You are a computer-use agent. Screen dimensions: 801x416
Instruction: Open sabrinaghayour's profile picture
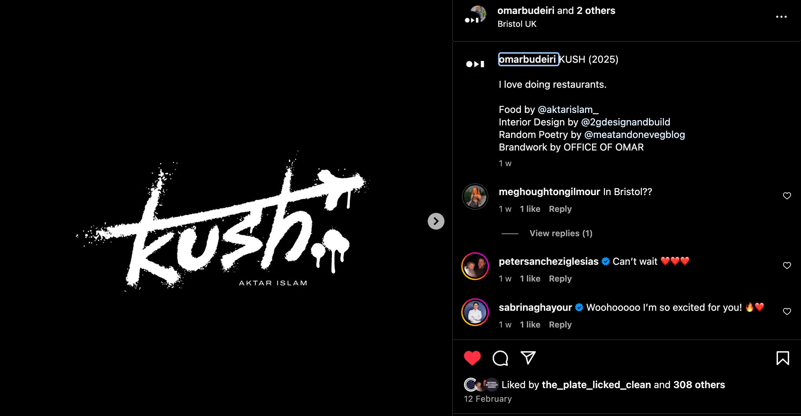[475, 312]
